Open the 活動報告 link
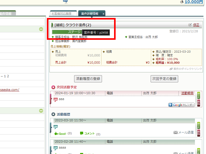The width and height of the screenshot is (206, 154). tap(187, 93)
